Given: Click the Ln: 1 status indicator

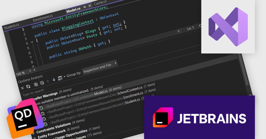Looking at the screenshot, I should [x=190, y=28].
